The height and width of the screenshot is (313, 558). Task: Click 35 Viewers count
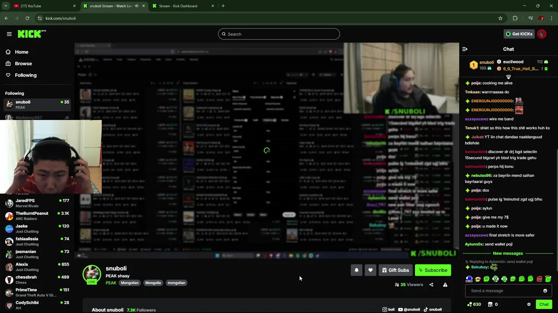click(409, 285)
